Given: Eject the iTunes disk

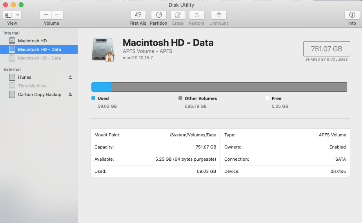Looking at the screenshot, I should 70,77.
